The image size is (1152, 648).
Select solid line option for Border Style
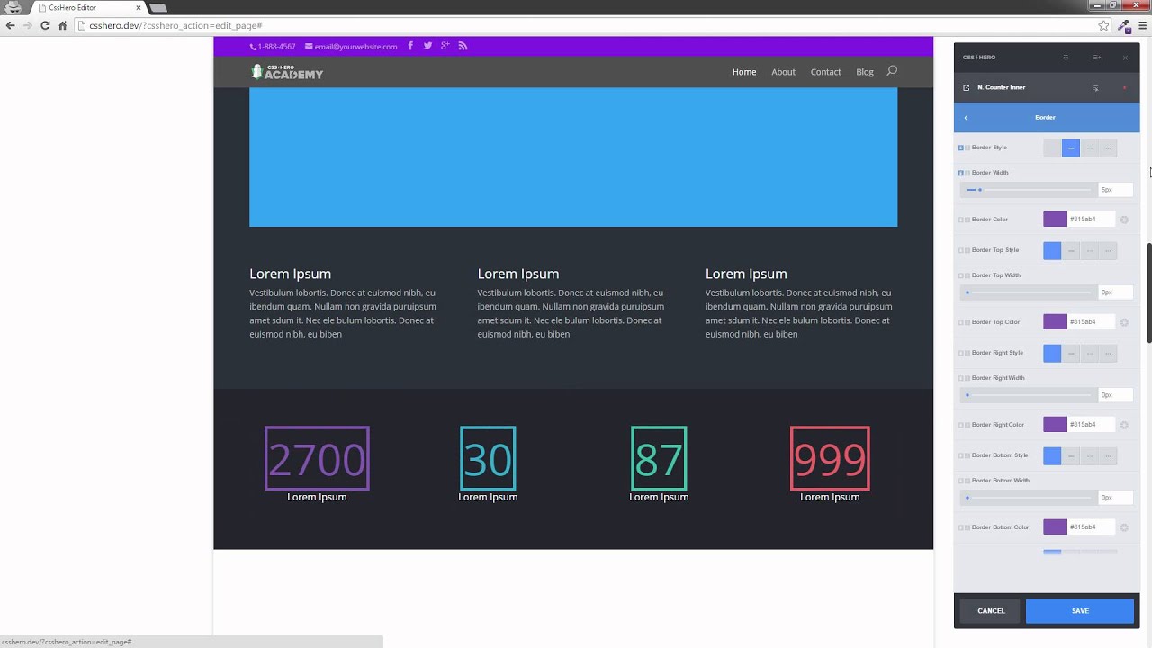[x=1071, y=148]
